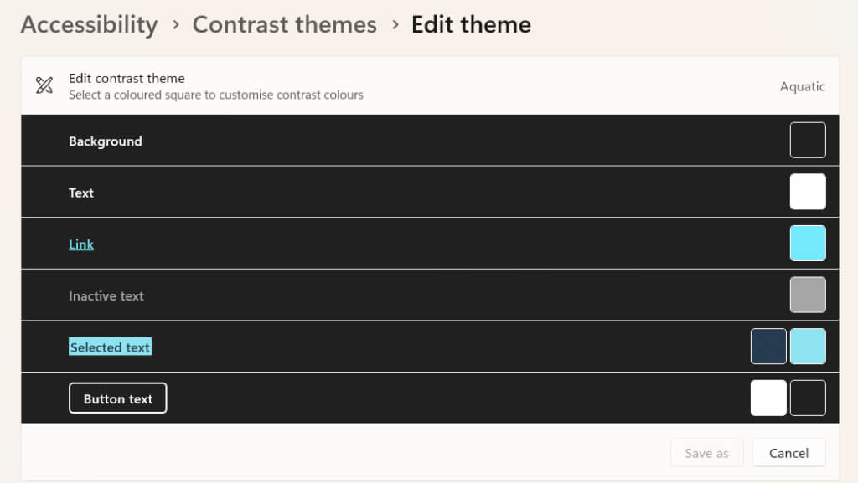Go to Accessibility breadcrumb
The width and height of the screenshot is (858, 483).
89,25
